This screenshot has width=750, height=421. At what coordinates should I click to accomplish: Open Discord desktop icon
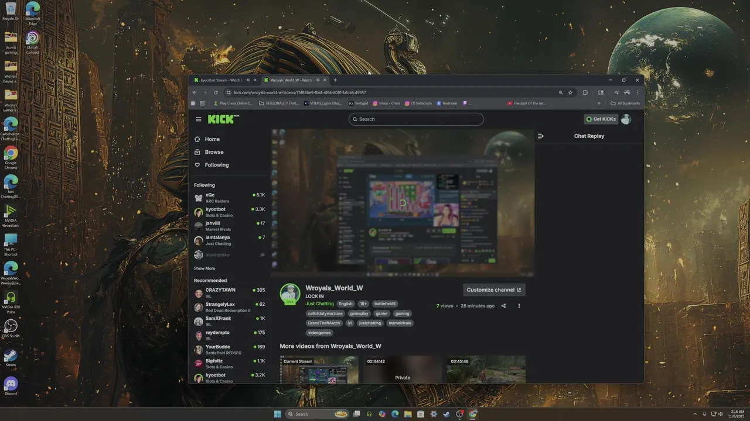(11, 386)
